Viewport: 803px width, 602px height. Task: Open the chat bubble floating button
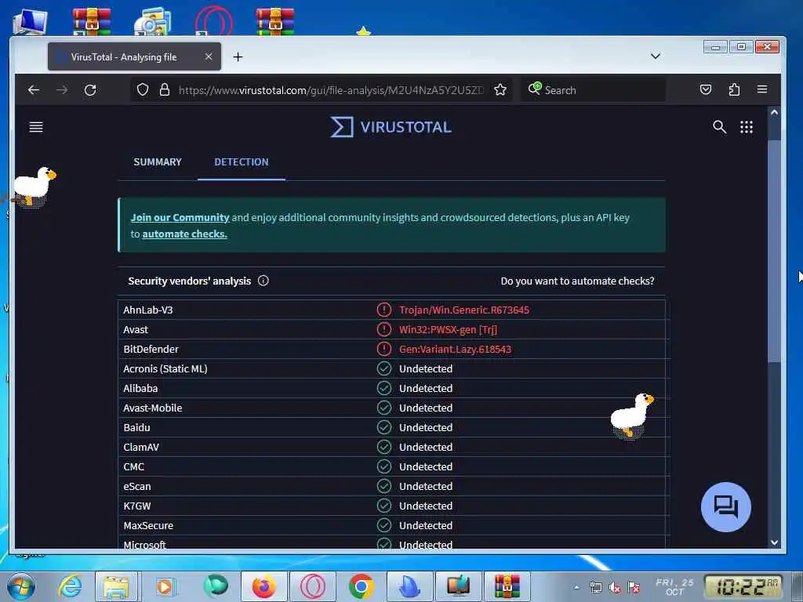tap(725, 507)
